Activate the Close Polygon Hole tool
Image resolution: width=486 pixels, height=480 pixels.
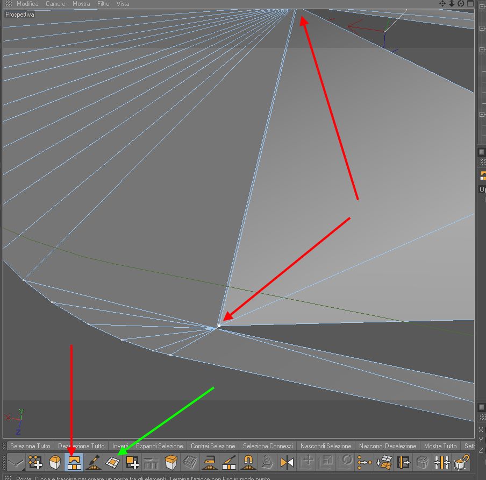click(113, 463)
